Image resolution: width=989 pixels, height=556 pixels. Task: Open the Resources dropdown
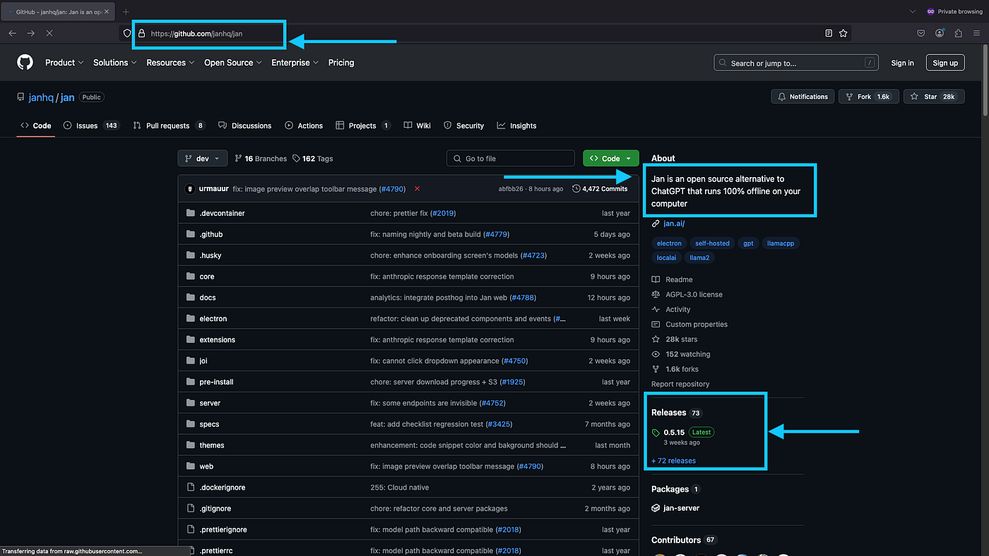click(170, 63)
